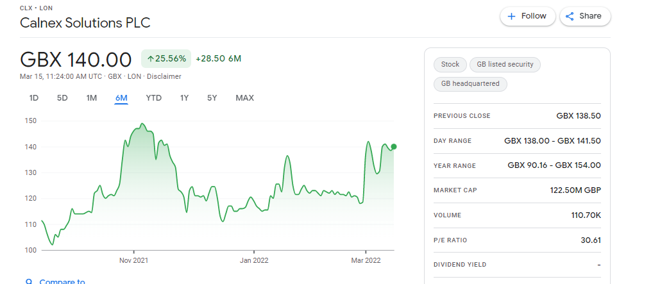
Task: Click the PREVIOUS CLOSE label
Action: coord(462,116)
